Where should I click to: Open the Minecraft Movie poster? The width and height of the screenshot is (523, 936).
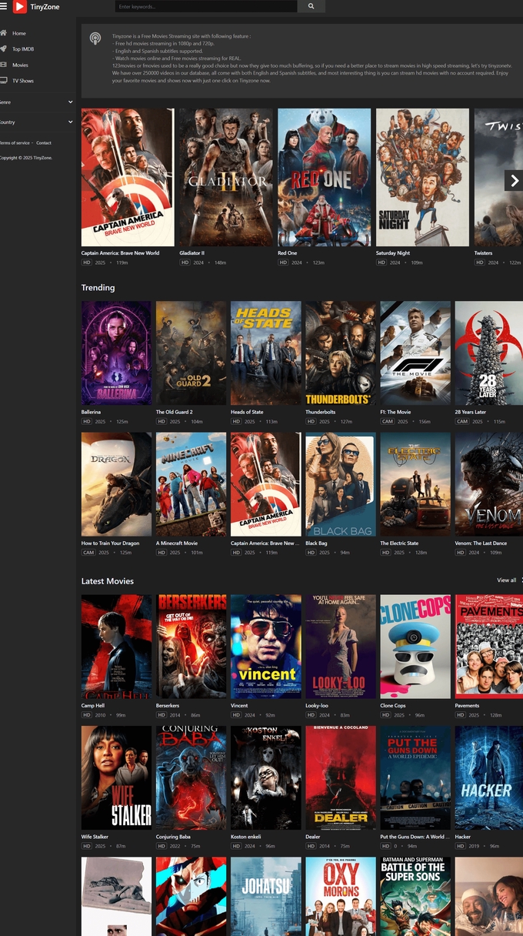tap(191, 484)
